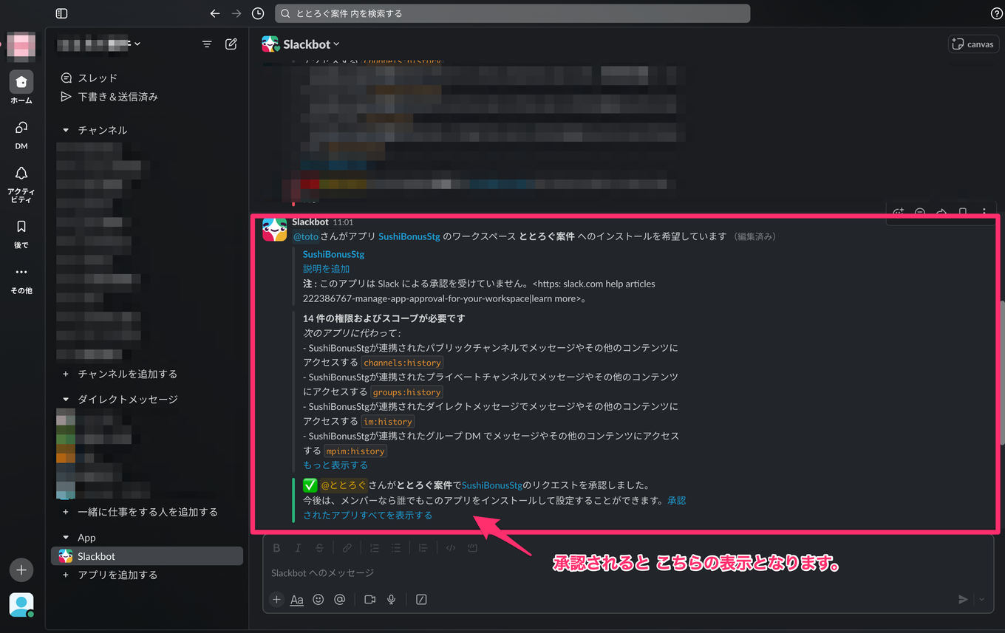Toggle the Aa formatting toolbar
This screenshot has width=1005, height=633.
(297, 600)
